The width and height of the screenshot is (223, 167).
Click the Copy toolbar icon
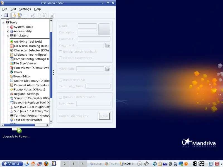39,15
